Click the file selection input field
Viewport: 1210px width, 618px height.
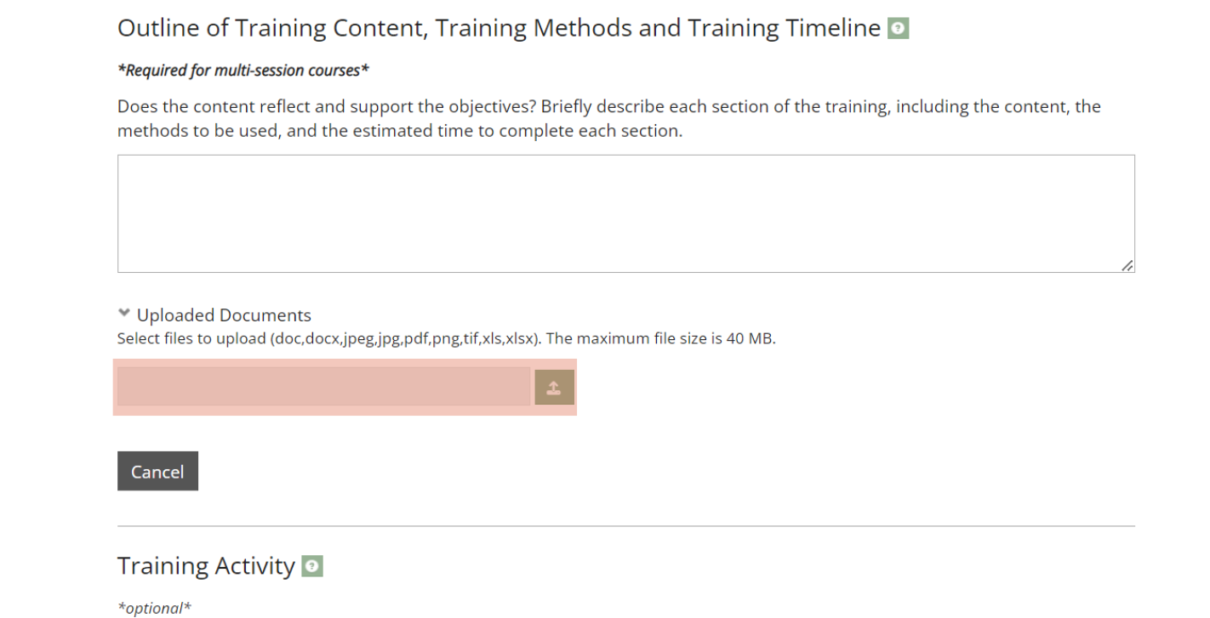coord(323,387)
